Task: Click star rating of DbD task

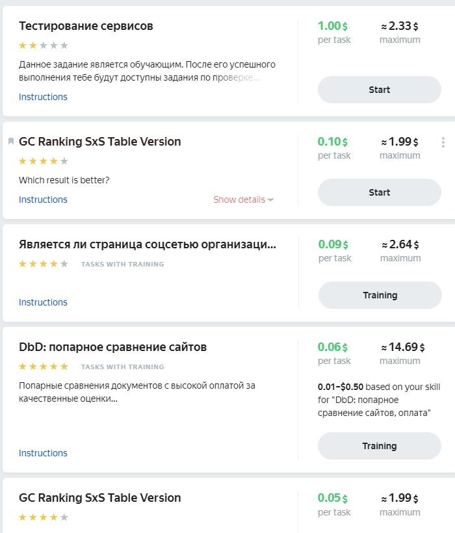Action: coord(44,367)
